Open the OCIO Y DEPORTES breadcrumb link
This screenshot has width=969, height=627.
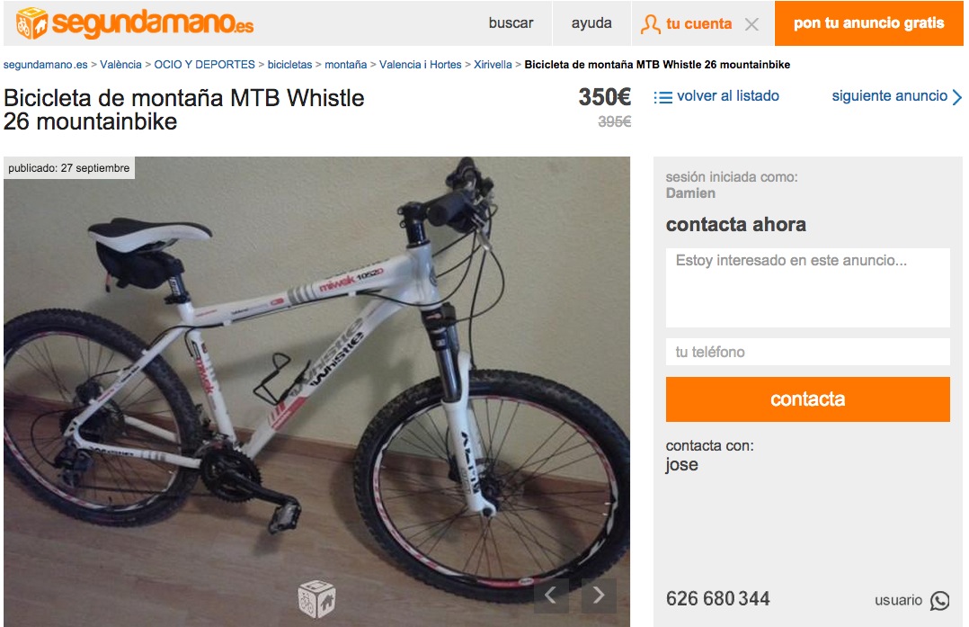coord(205,64)
